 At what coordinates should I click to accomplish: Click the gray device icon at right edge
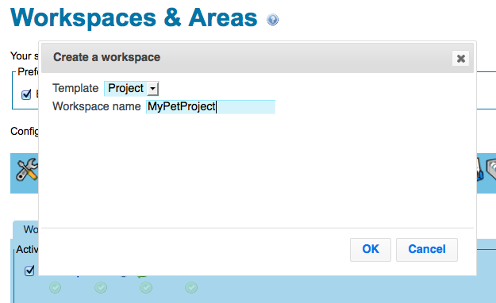[x=490, y=170]
